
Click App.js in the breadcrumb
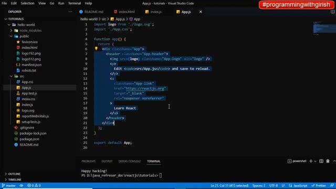click(x=120, y=19)
